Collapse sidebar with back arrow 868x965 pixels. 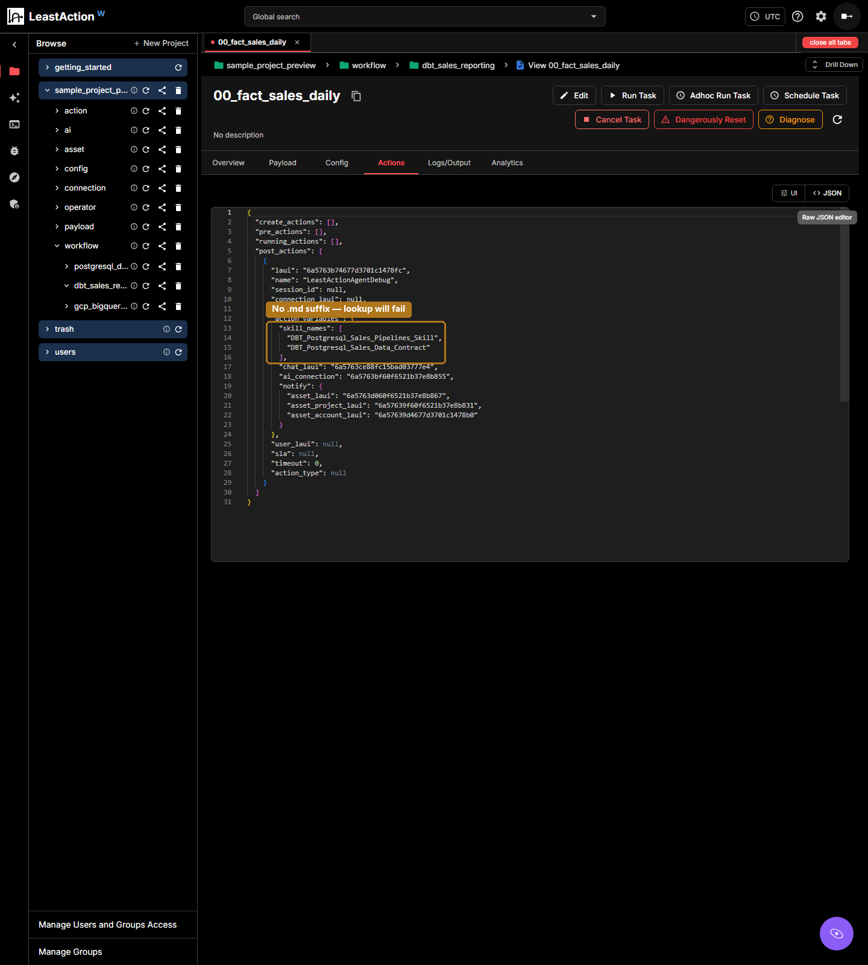tap(14, 45)
